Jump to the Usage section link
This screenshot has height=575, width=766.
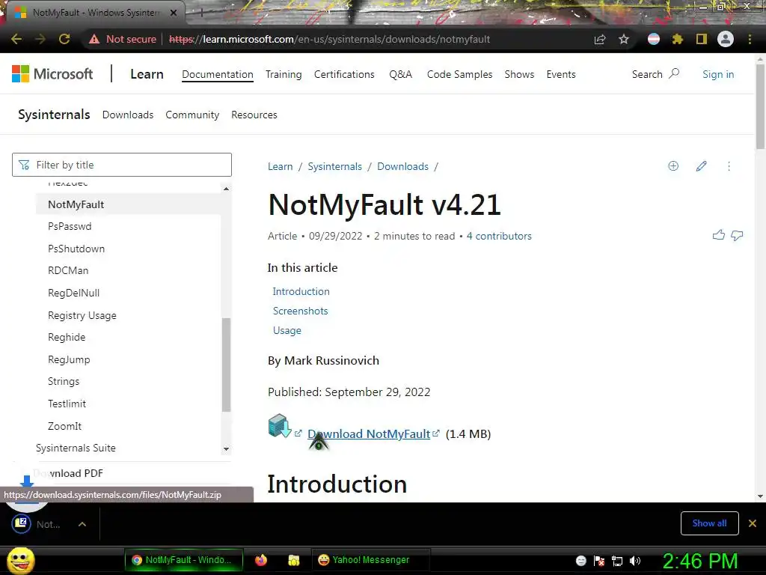(287, 330)
